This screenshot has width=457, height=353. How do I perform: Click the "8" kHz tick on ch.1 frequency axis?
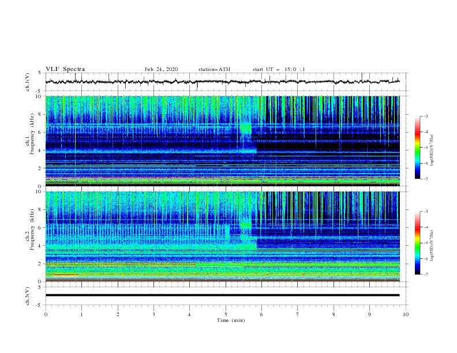tap(41, 114)
